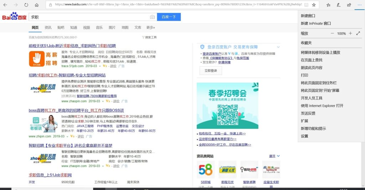Enter full screen from zoom row

click(x=358, y=33)
